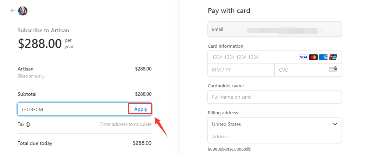Click the country dropdown chevron arrow

click(x=335, y=124)
